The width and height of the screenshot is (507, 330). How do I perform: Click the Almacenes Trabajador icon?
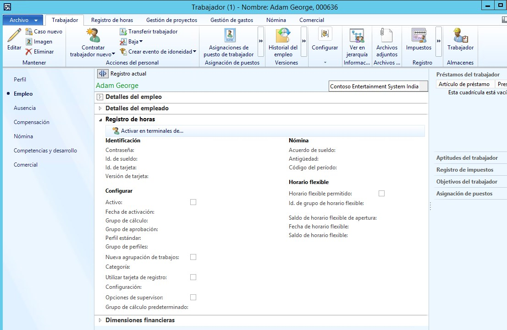pyautogui.click(x=460, y=35)
